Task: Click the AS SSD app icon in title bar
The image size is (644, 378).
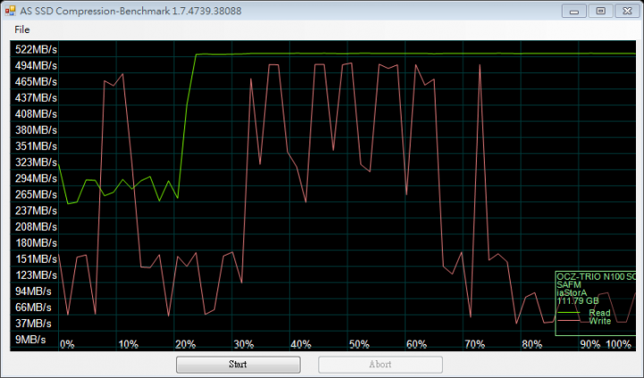Action: click(10, 11)
